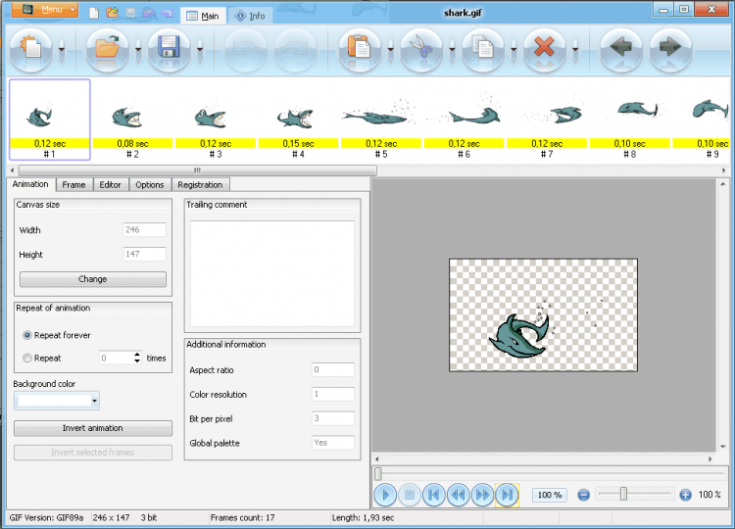Click the zoom out minus icon
This screenshot has height=529, width=735.
tap(584, 495)
